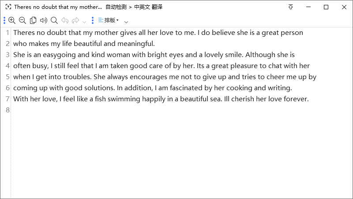Click the 翻译 translate button
The image size is (353, 199).
[x=157, y=7]
